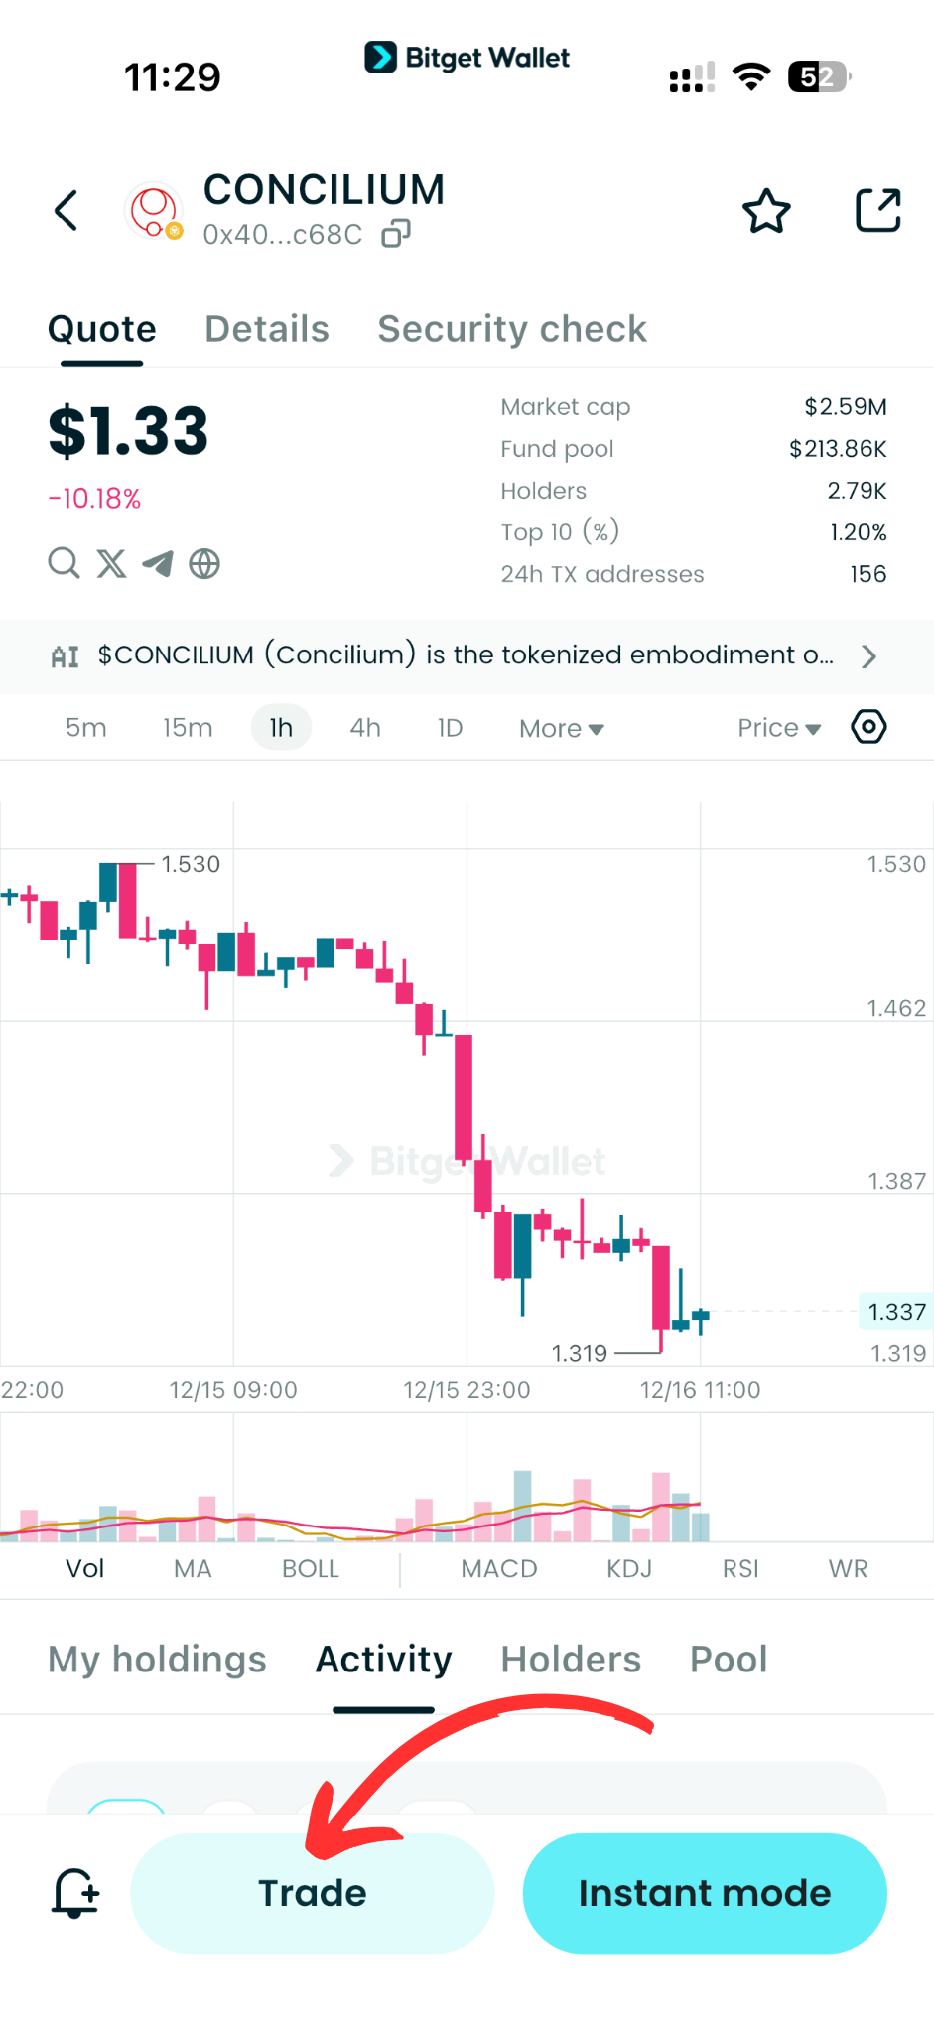Open chart settings via hexagon icon
Viewport: 934px width, 2034px height.
[x=867, y=727]
